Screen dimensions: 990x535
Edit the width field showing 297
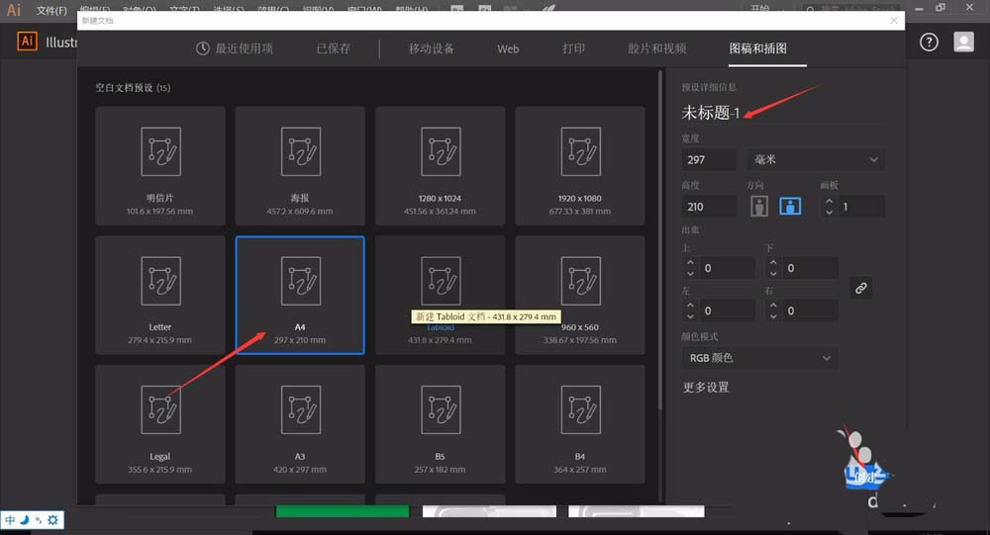pos(709,159)
